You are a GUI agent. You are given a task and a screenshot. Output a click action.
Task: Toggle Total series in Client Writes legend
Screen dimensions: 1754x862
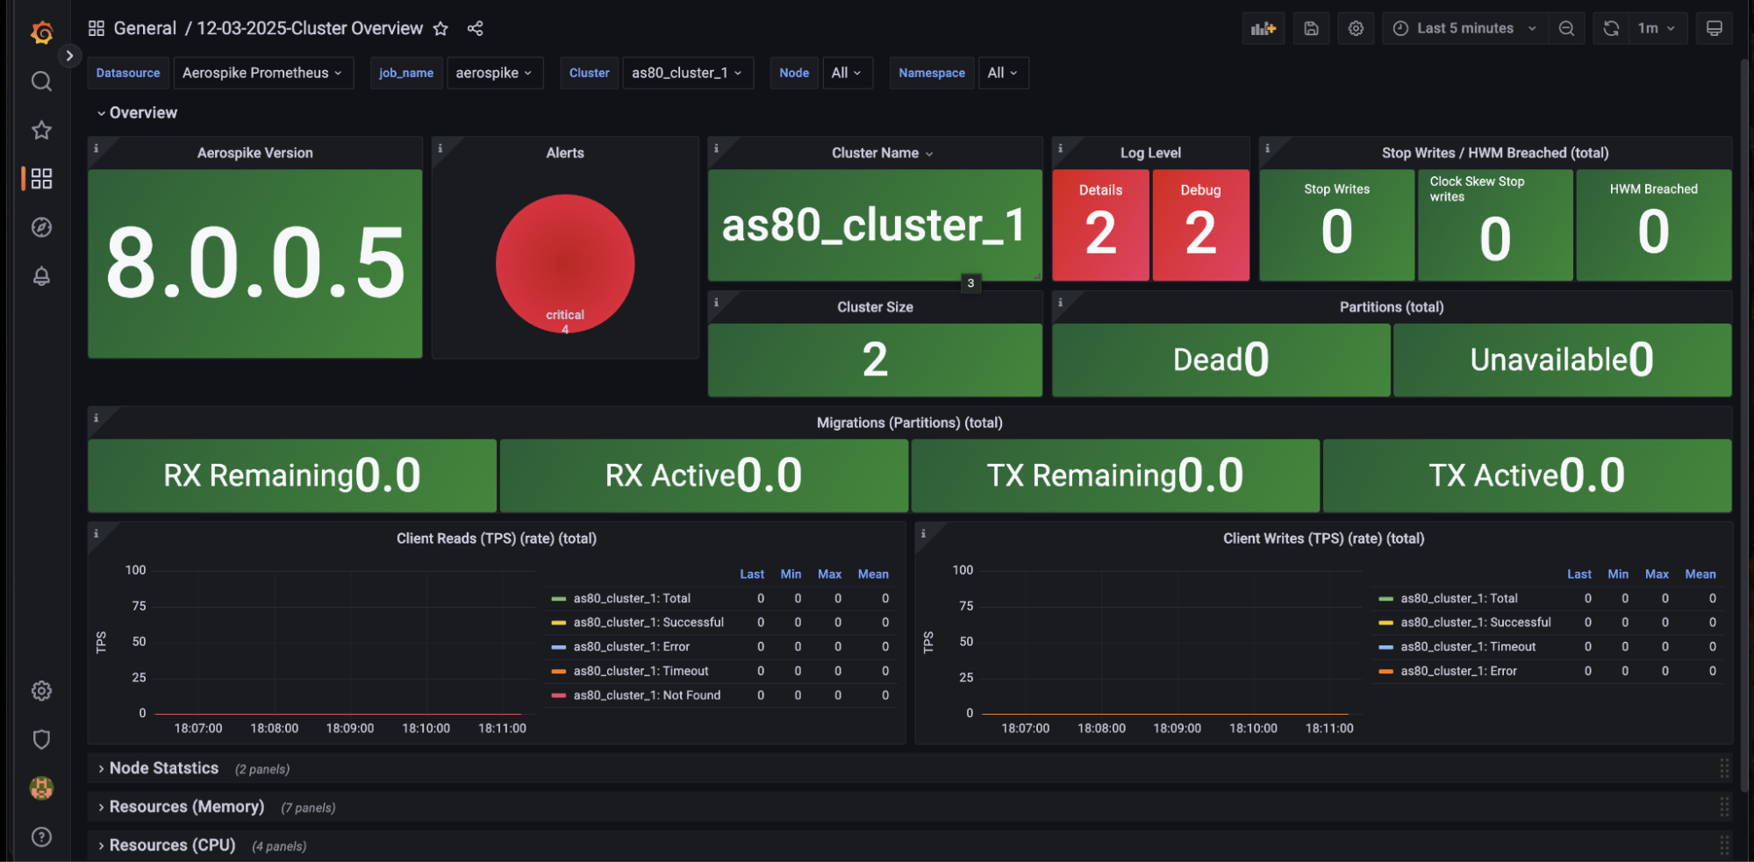pos(1459,598)
